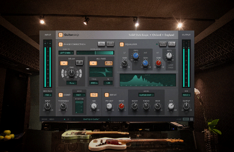Click the High Pass 150 Hz field

pos(48,95)
